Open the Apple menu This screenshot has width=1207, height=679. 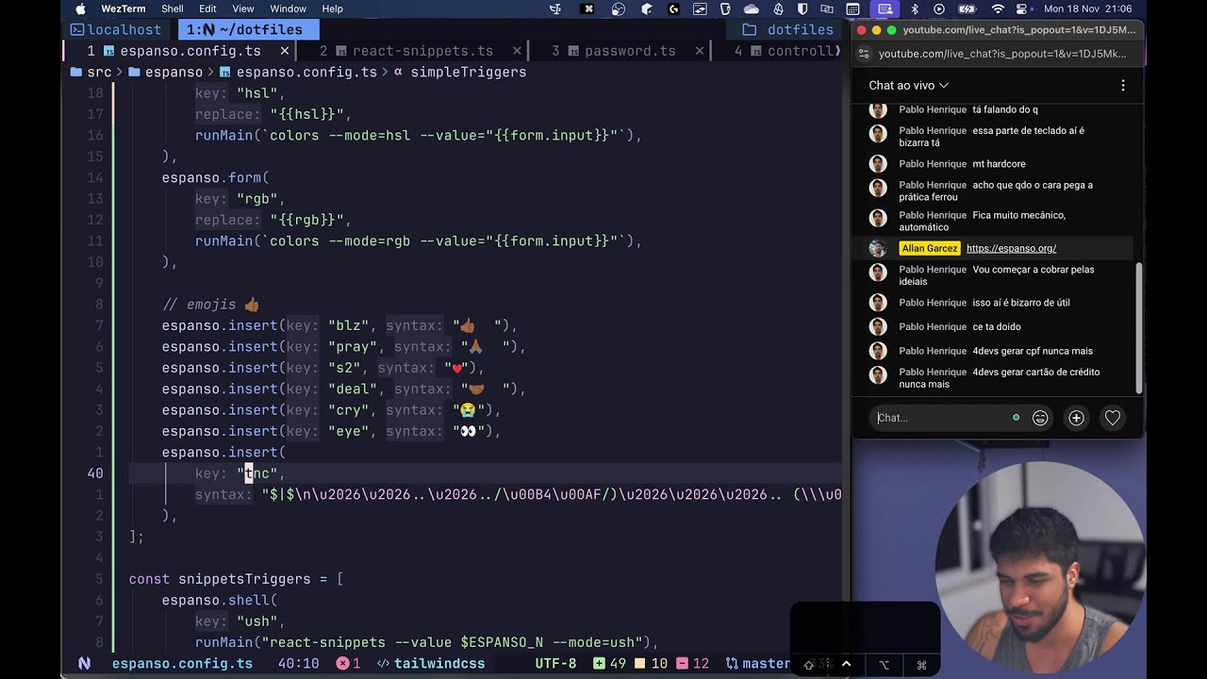(80, 8)
